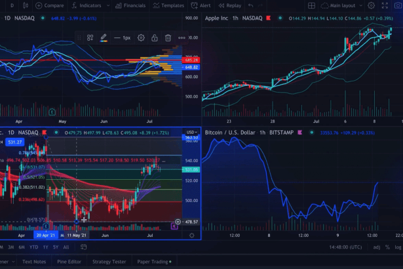Select the YTD date range
The width and height of the screenshot is (403, 269).
(x=33, y=247)
